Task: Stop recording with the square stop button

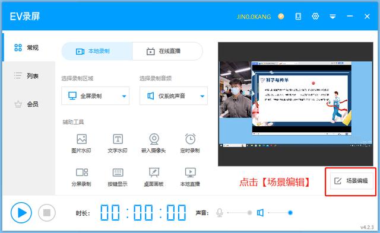Action: (x=47, y=213)
